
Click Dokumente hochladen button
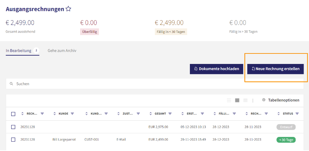216,69
